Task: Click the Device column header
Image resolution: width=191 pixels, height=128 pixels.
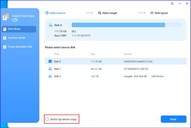Action: 128,54
